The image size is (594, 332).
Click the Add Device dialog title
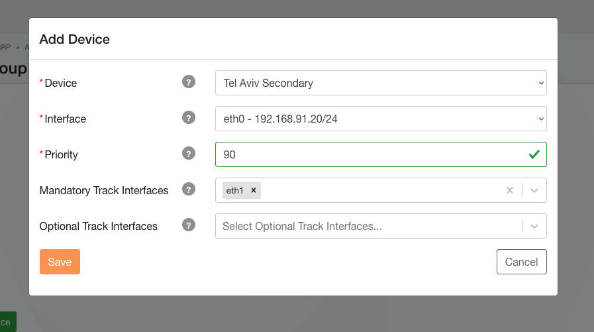pyautogui.click(x=75, y=39)
